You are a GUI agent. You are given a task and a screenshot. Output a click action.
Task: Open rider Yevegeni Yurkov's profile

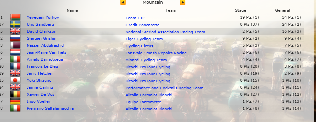43,17
